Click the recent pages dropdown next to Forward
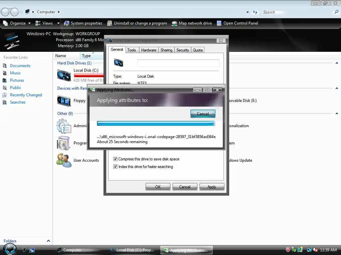 click(21, 12)
